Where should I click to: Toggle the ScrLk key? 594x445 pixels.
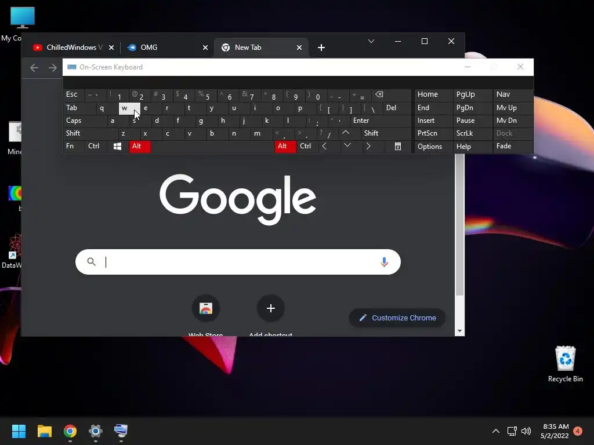click(x=472, y=133)
